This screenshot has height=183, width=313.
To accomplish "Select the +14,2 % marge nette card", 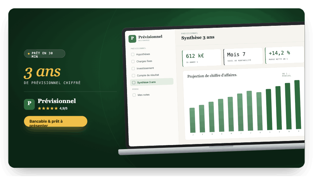I will (285, 55).
